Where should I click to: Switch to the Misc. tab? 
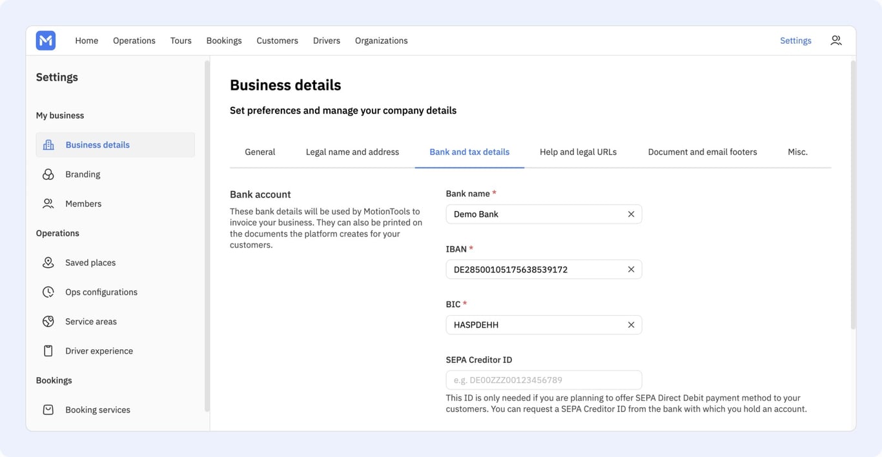[x=797, y=152]
